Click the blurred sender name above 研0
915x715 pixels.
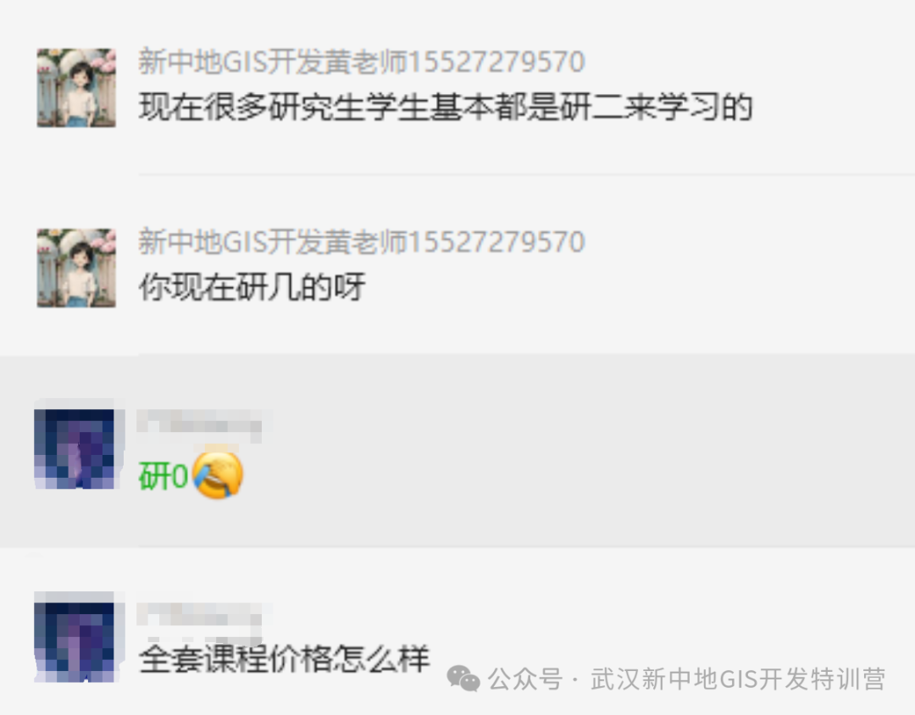(x=200, y=421)
